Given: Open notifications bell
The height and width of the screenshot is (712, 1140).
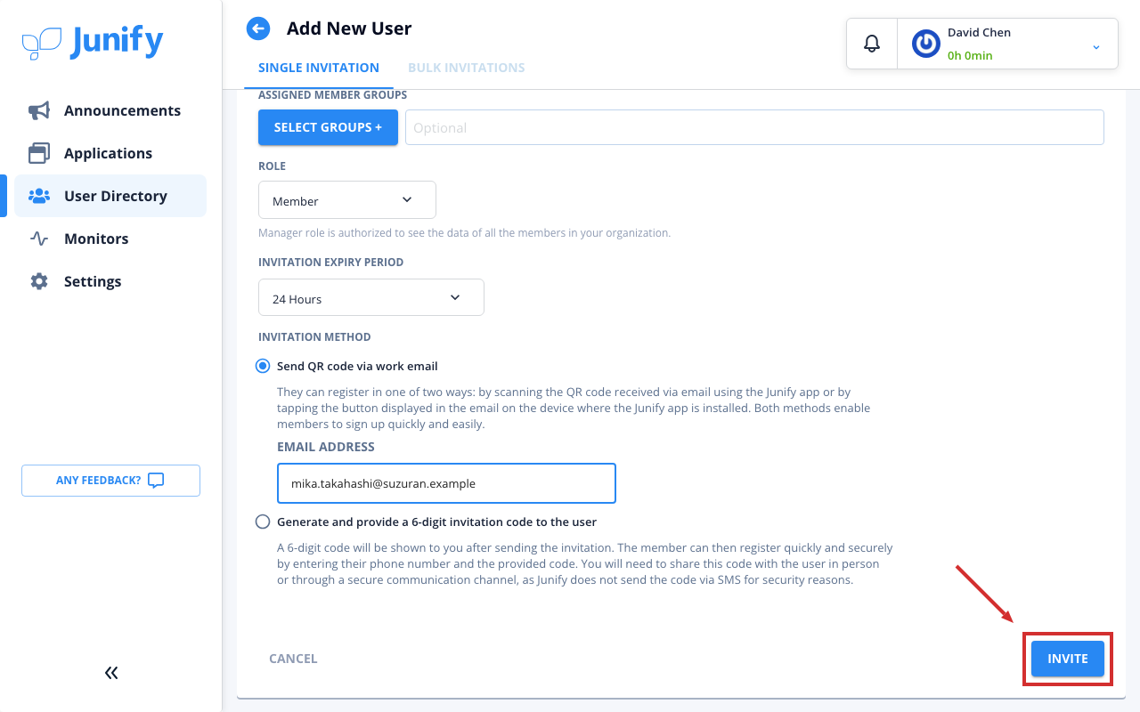Looking at the screenshot, I should pyautogui.click(x=872, y=43).
